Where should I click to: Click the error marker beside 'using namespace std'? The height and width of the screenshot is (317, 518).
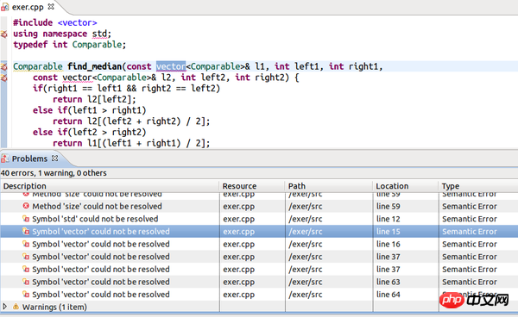pos(4,34)
